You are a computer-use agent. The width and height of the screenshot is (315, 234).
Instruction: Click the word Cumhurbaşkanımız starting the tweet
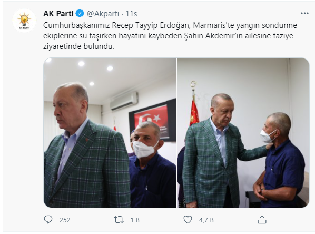pyautogui.click(x=76, y=25)
